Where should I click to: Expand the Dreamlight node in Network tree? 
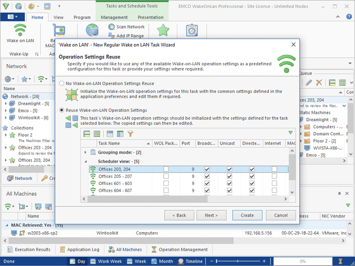coord(5,103)
